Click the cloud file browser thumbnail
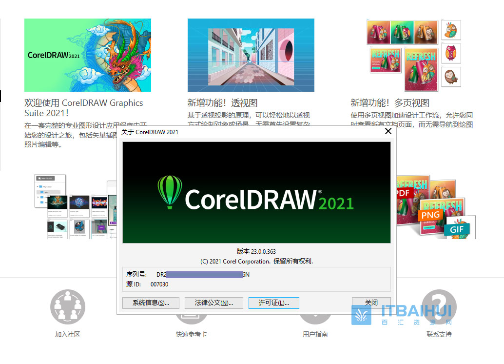Viewport: 504px width, 364px height. point(76,206)
